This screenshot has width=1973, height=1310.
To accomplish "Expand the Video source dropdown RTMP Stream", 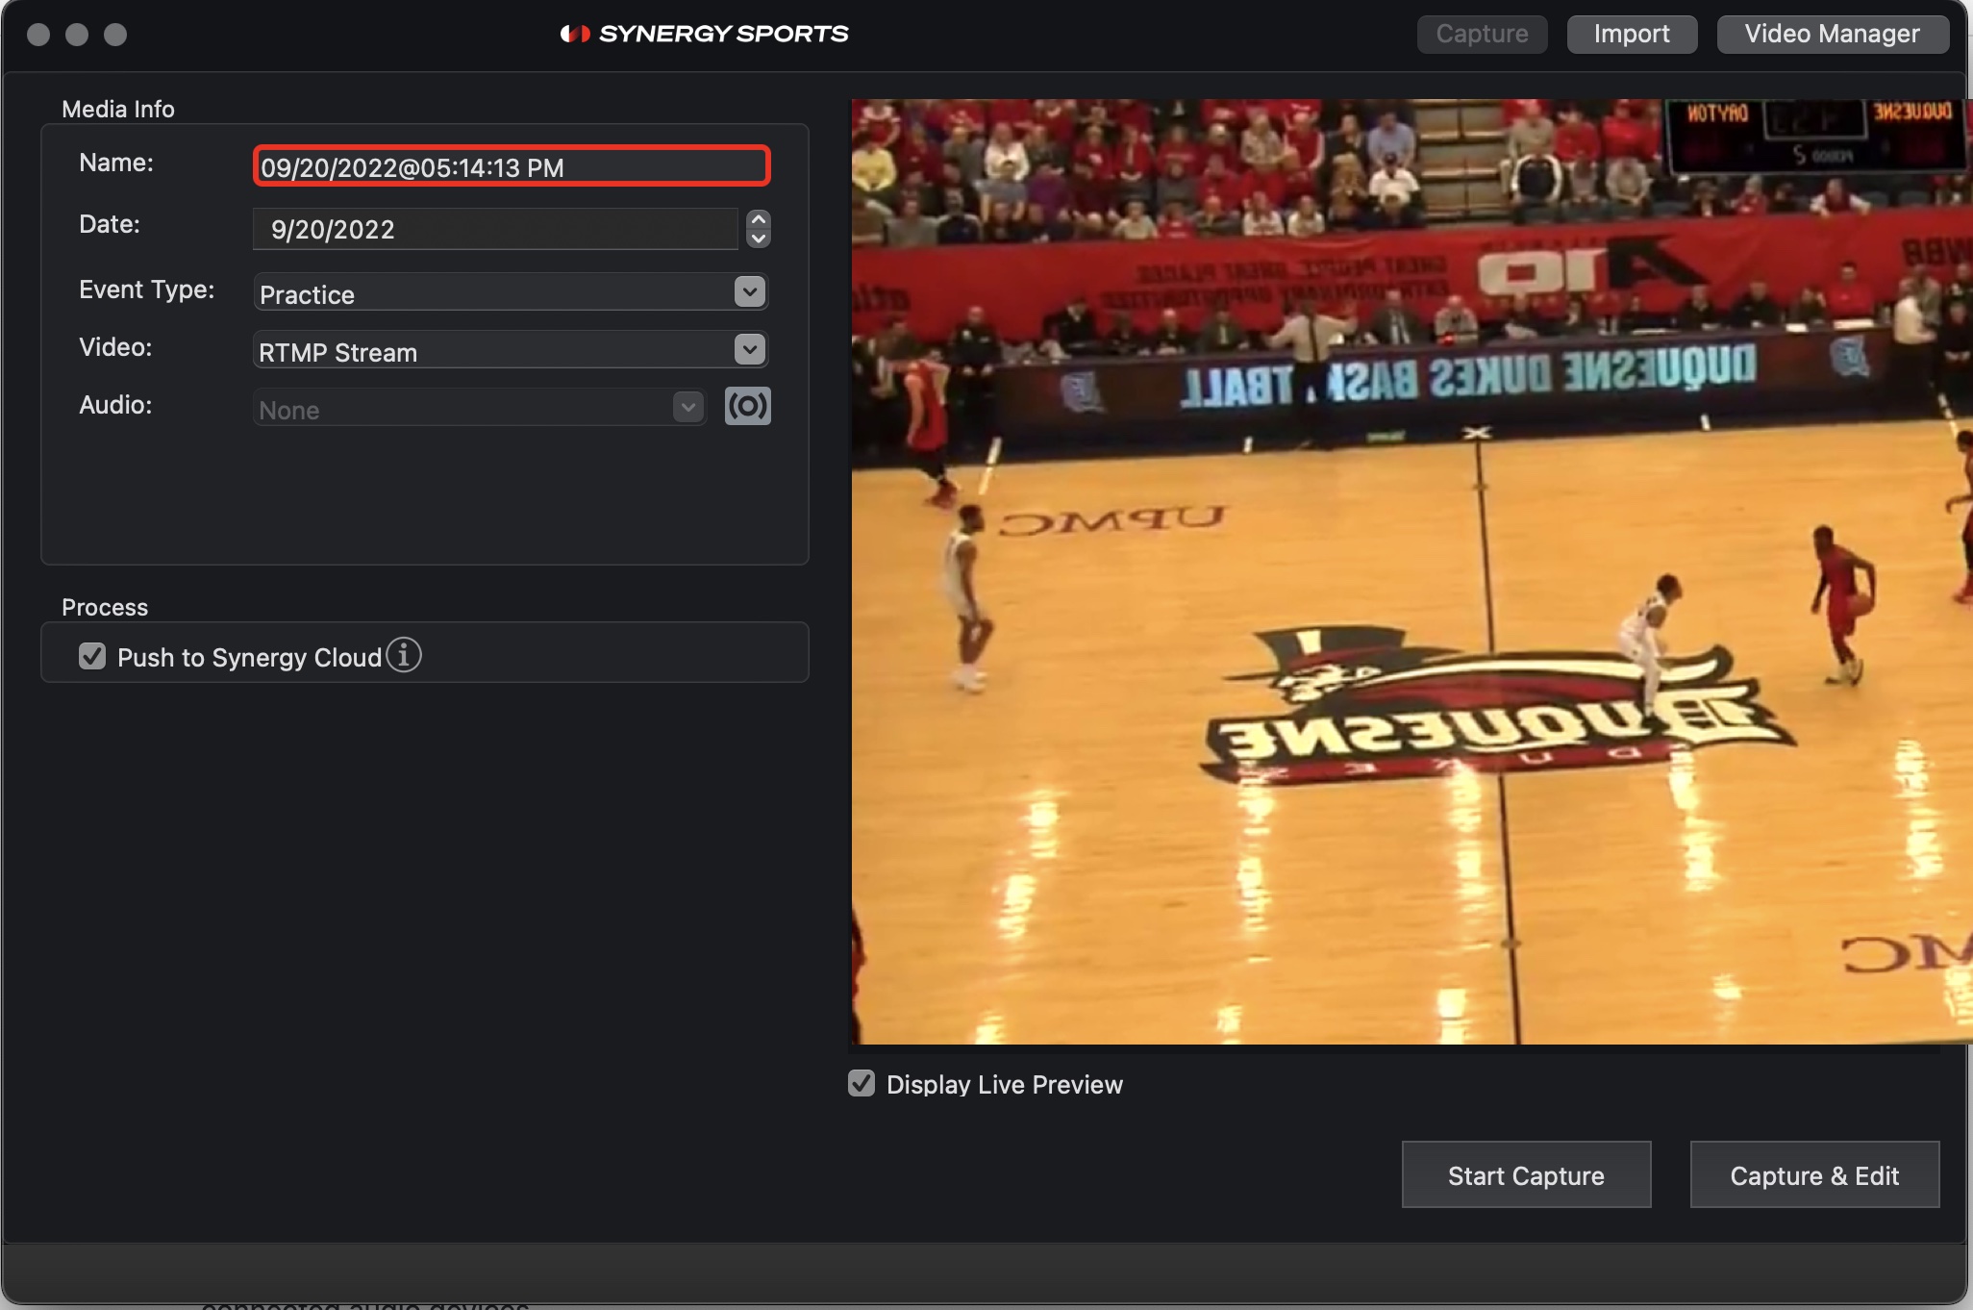I will click(511, 350).
